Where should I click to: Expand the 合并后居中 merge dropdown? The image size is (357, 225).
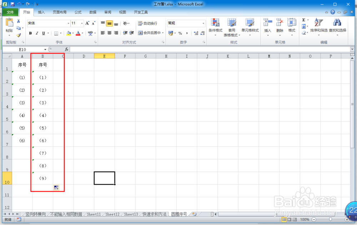point(162,33)
